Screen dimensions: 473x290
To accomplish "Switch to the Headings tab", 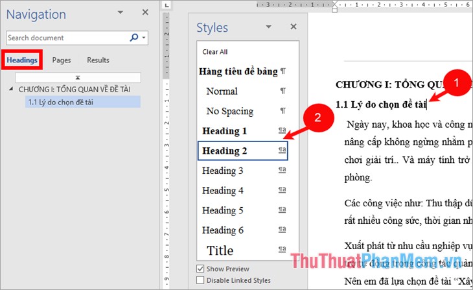I will point(22,60).
